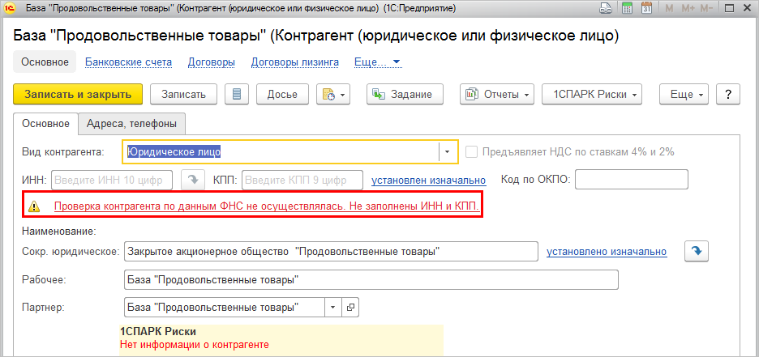Switch to Адреса, телефоны tab
The height and width of the screenshot is (357, 759).
[x=131, y=123]
